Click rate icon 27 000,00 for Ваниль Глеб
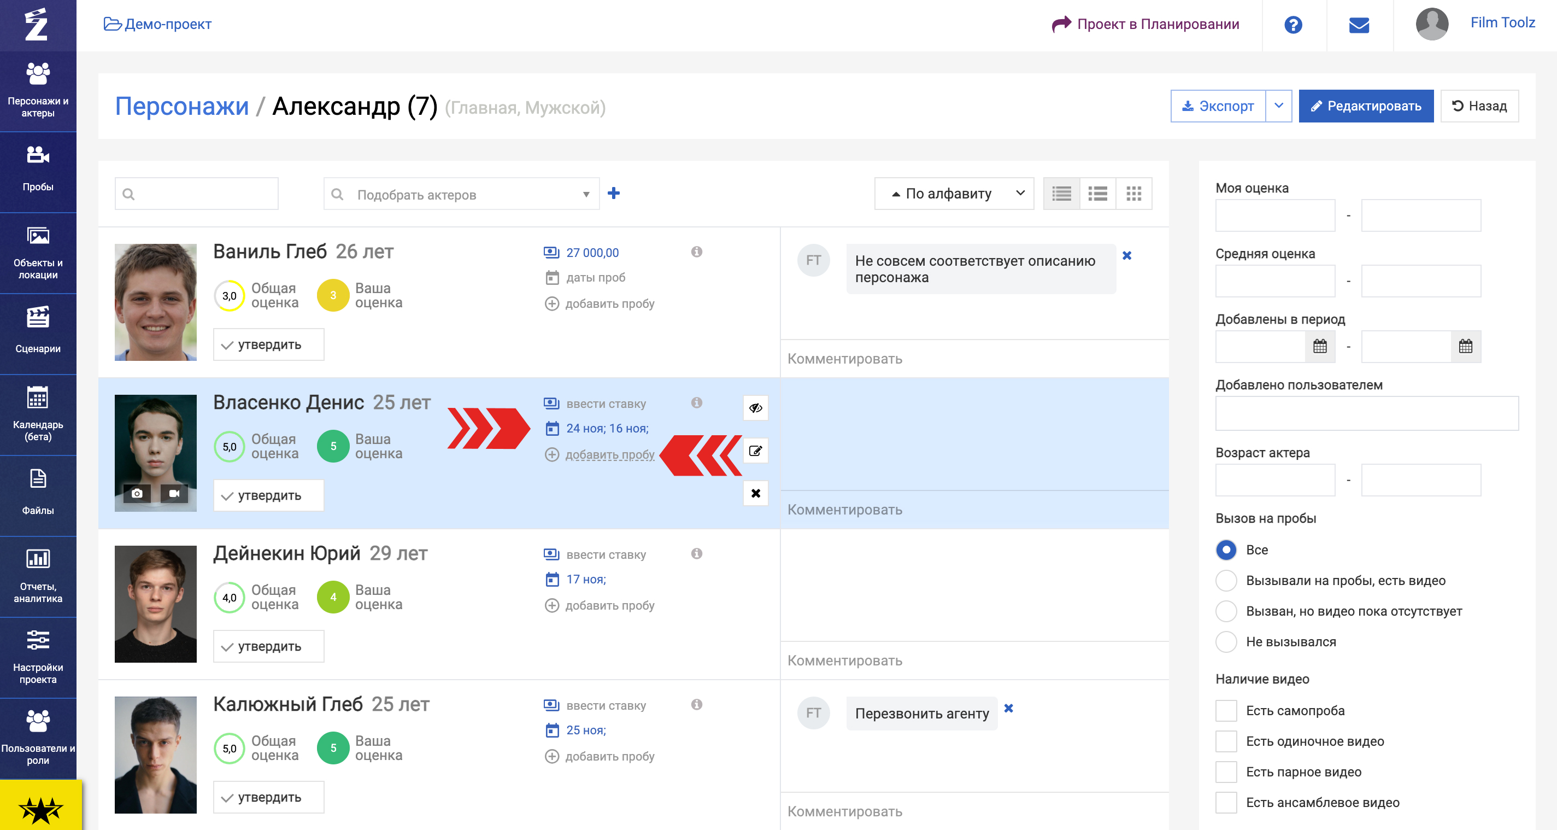The height and width of the screenshot is (830, 1557). pyautogui.click(x=551, y=252)
